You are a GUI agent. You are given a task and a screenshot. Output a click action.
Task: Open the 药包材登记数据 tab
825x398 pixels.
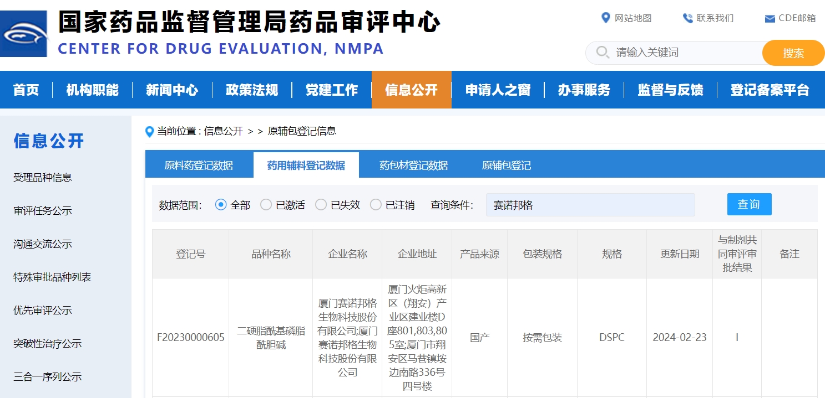(414, 164)
